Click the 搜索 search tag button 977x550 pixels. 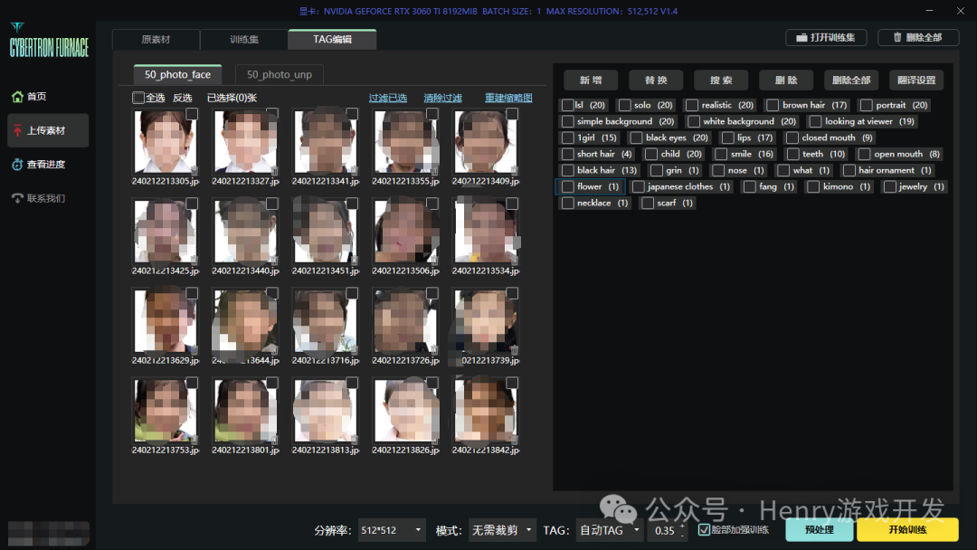[721, 80]
